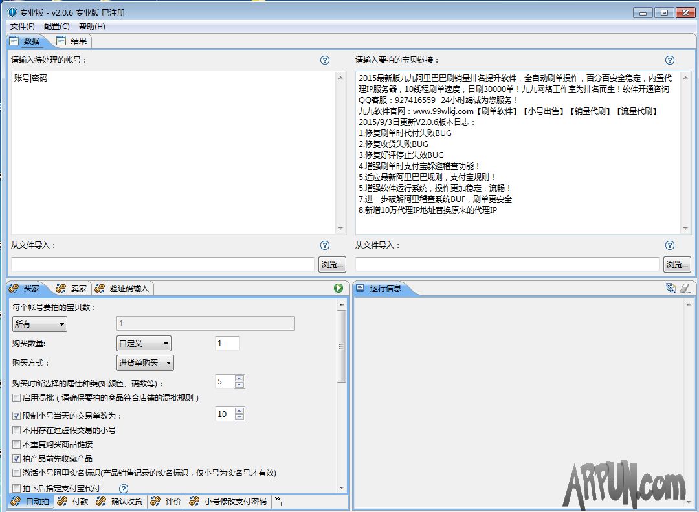Image resolution: width=699 pixels, height=512 pixels.
Task: Open the 所有 items-per-account dropdown
Action: click(39, 324)
